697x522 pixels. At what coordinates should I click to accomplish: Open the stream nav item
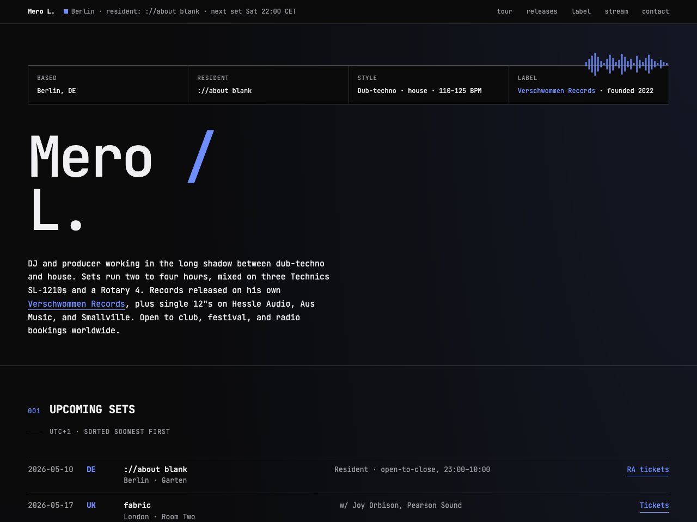pos(616,11)
